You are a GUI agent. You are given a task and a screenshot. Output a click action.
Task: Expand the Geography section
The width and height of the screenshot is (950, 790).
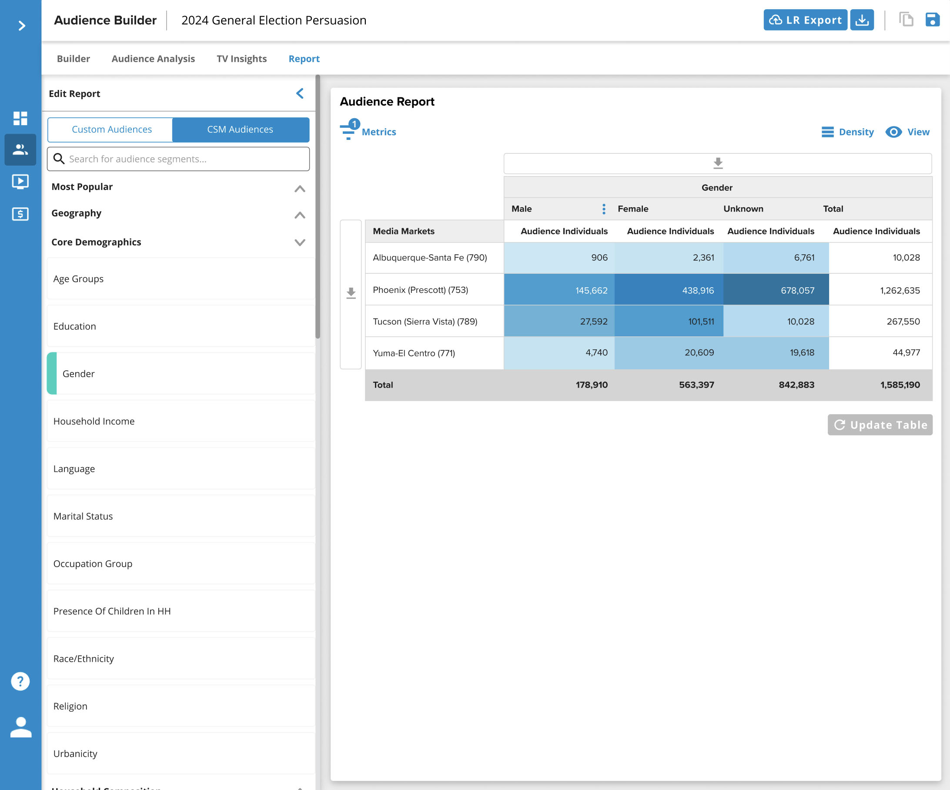[299, 215]
